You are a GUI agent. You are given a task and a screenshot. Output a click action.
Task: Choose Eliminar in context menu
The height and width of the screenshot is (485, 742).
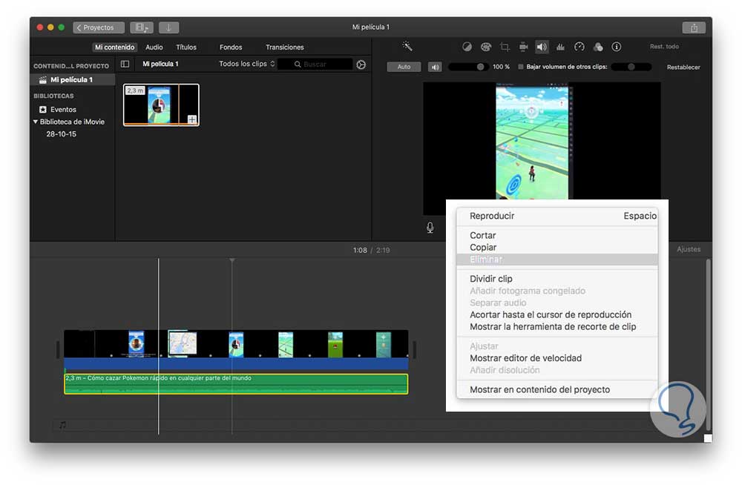557,260
